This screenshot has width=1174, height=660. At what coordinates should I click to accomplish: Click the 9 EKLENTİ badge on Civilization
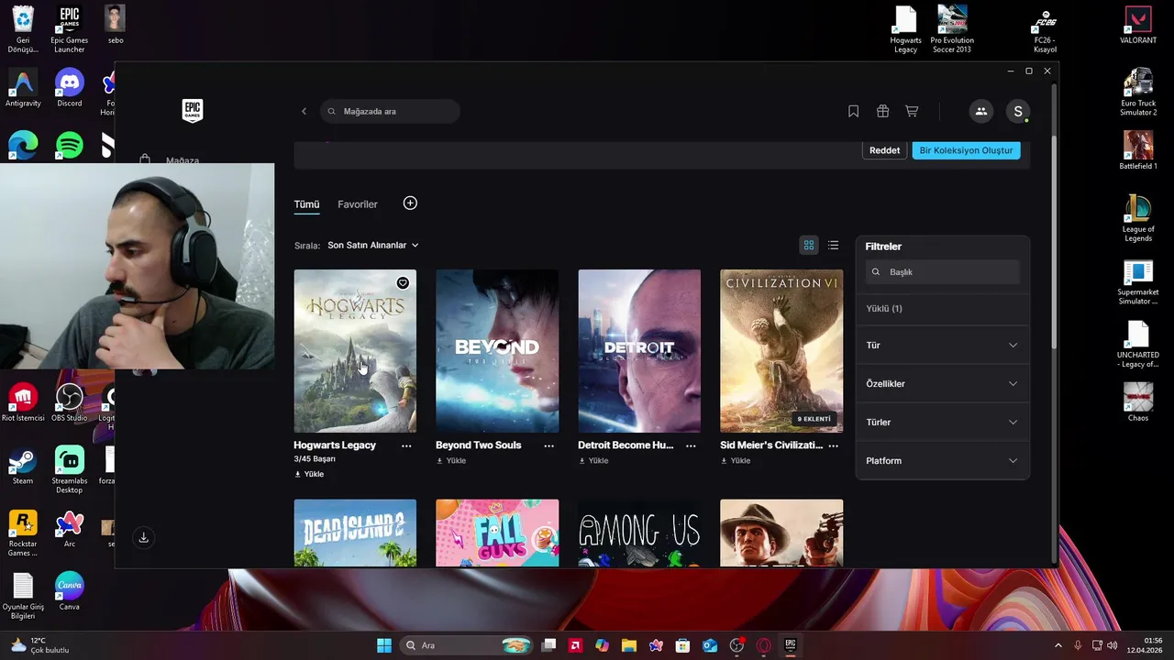pos(814,419)
